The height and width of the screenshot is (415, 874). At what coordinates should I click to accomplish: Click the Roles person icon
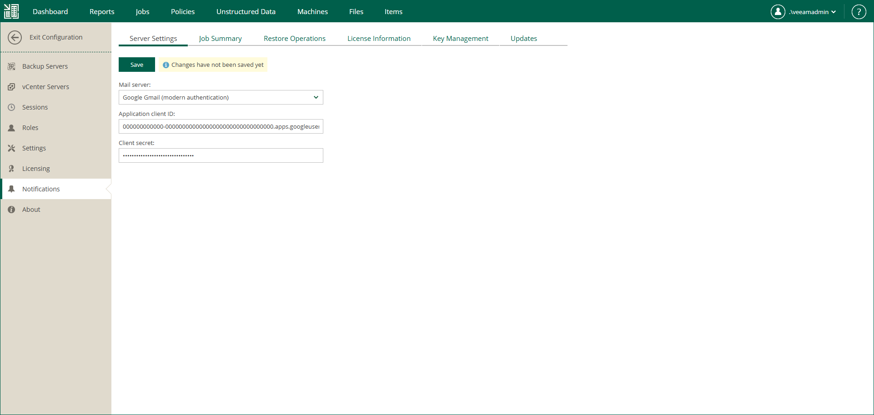(12, 127)
